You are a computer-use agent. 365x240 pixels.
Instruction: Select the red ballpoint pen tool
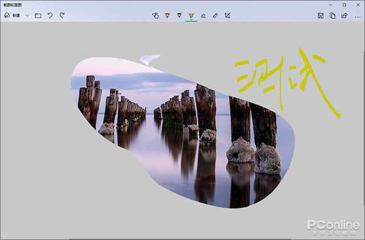167,15
